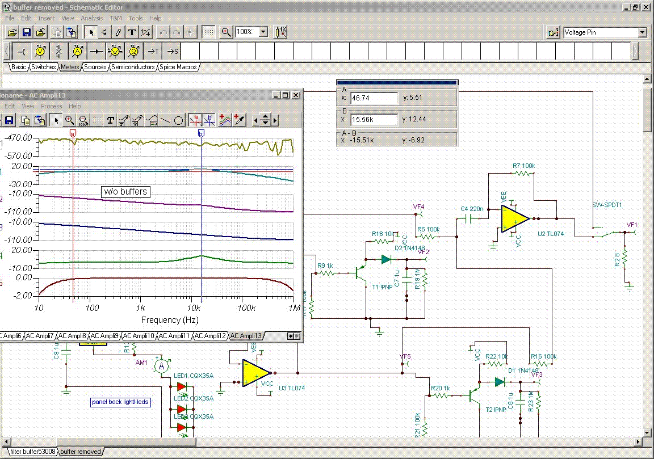Toggle cursor b in the diagram toolbar

point(209,120)
